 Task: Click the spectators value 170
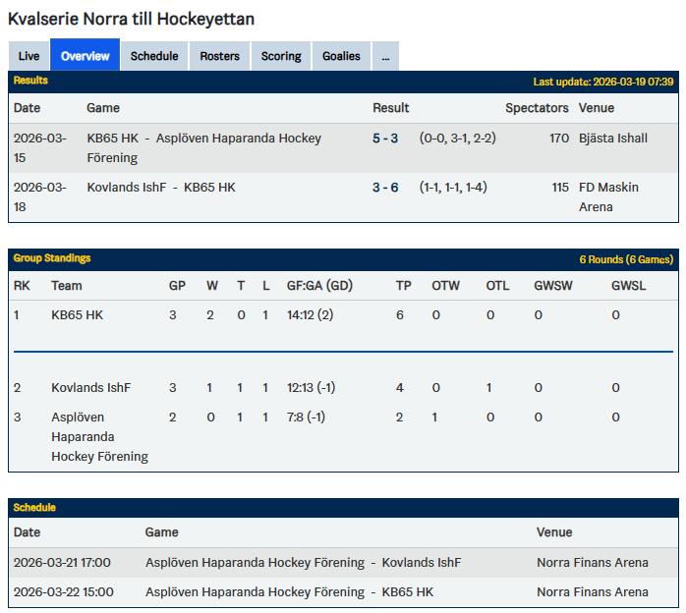[559, 139]
